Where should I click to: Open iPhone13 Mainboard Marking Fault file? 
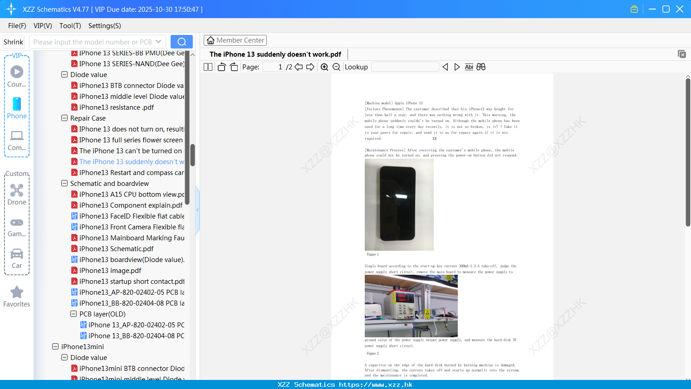(x=127, y=238)
